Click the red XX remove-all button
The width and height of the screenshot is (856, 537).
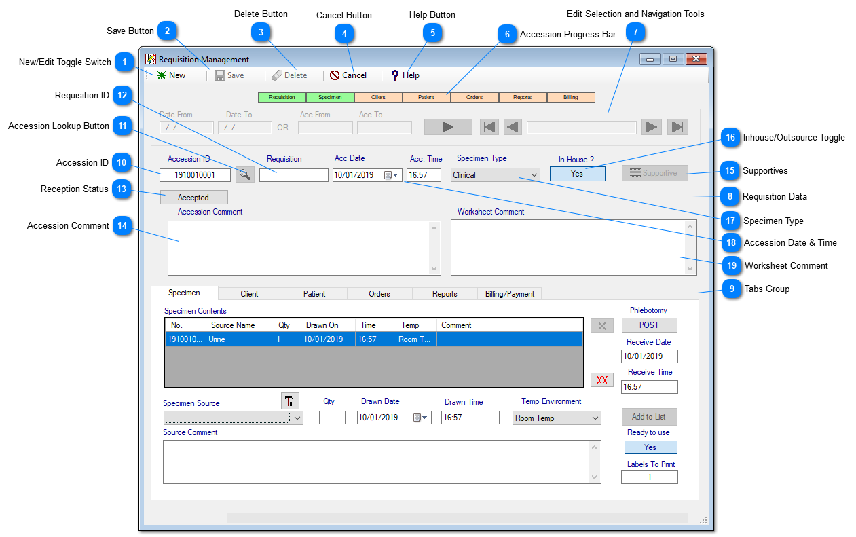601,380
